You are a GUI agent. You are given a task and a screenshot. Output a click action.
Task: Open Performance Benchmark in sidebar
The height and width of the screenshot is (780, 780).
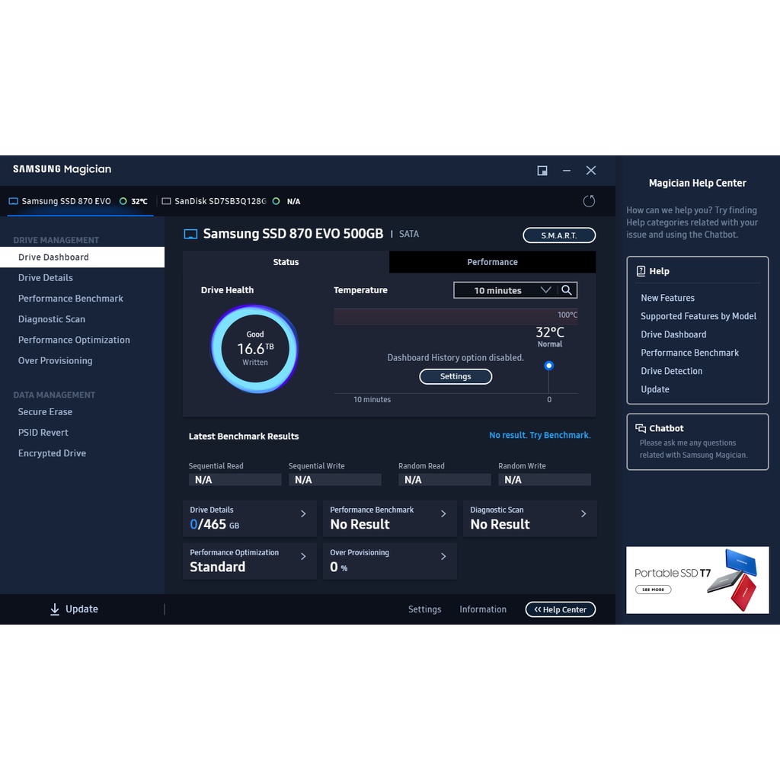pos(71,299)
